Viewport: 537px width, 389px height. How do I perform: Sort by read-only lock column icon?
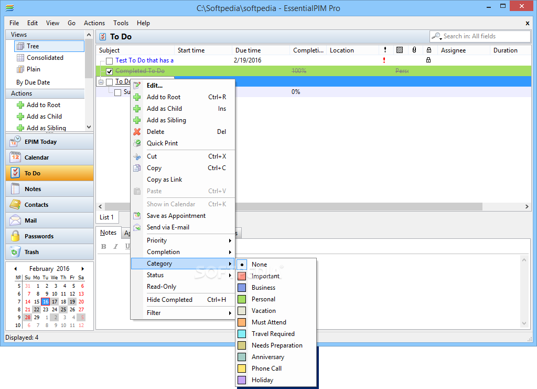tap(429, 50)
